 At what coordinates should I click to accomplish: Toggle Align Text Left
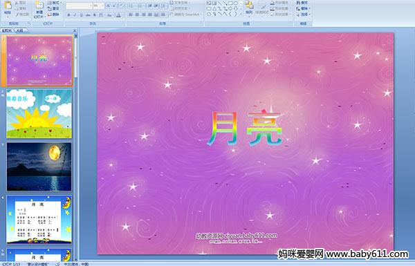(x=131, y=15)
